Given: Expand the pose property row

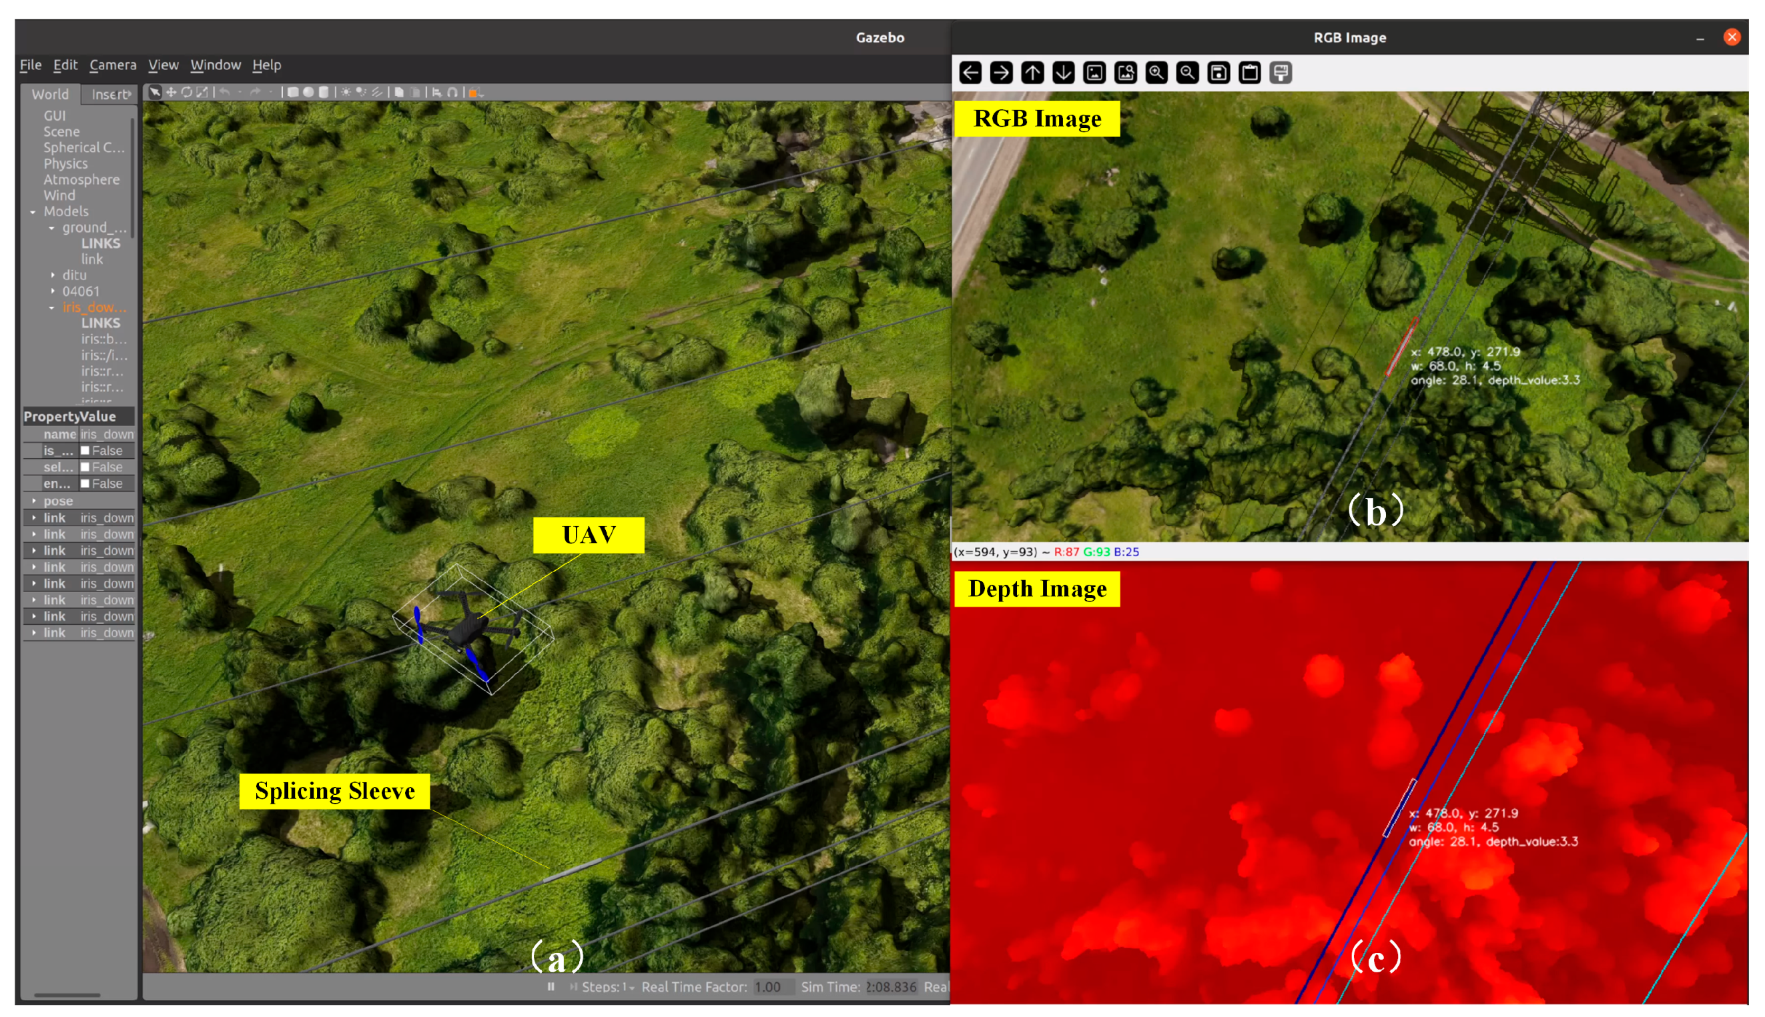Looking at the screenshot, I should [x=33, y=501].
